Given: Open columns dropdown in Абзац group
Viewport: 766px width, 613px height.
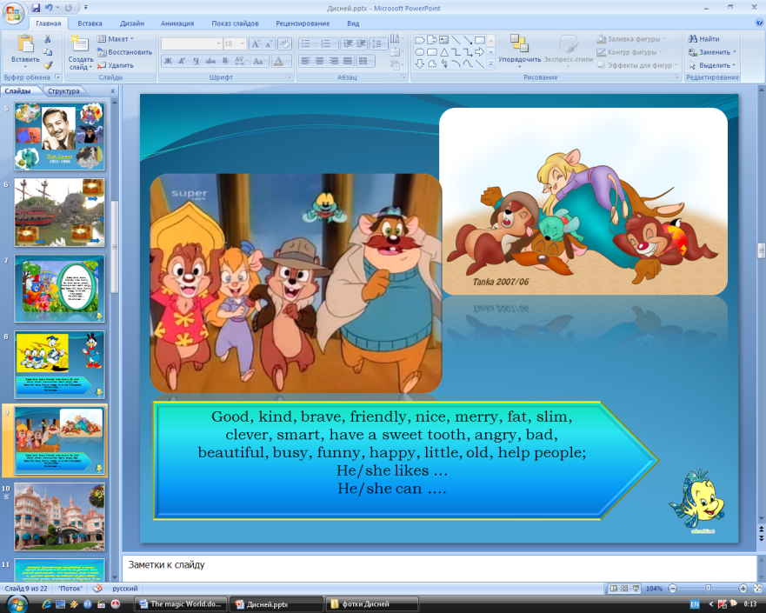Looking at the screenshot, I should point(365,61).
